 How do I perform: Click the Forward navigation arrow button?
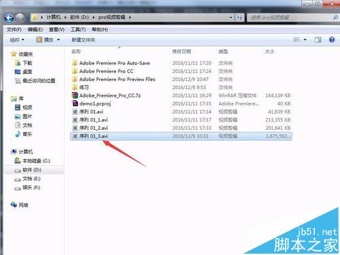coord(20,18)
